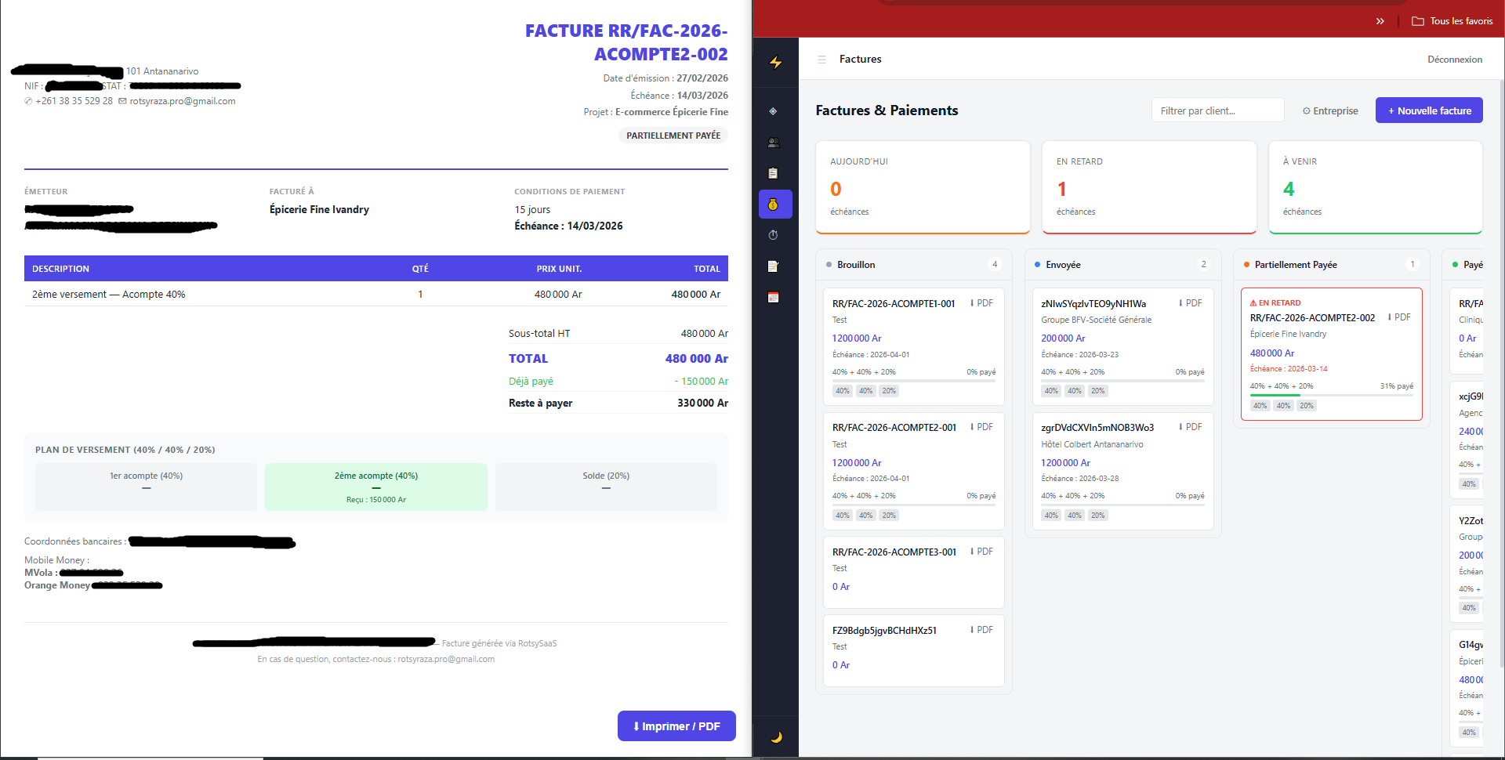
Task: Click the lightning icon atop the sidebar
Action: pos(774,61)
